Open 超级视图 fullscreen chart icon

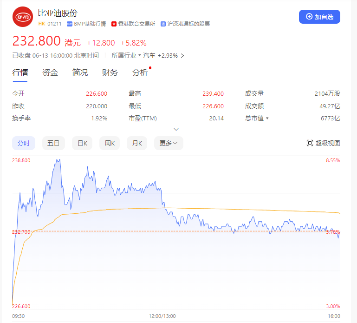click(310, 143)
